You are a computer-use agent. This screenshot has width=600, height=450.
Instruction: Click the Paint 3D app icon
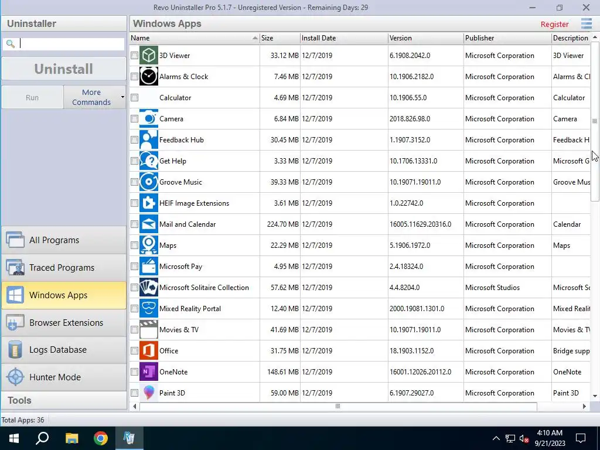pos(148,393)
